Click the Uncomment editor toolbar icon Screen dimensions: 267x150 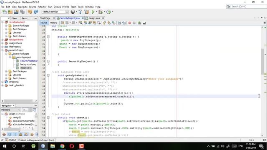point(144,23)
